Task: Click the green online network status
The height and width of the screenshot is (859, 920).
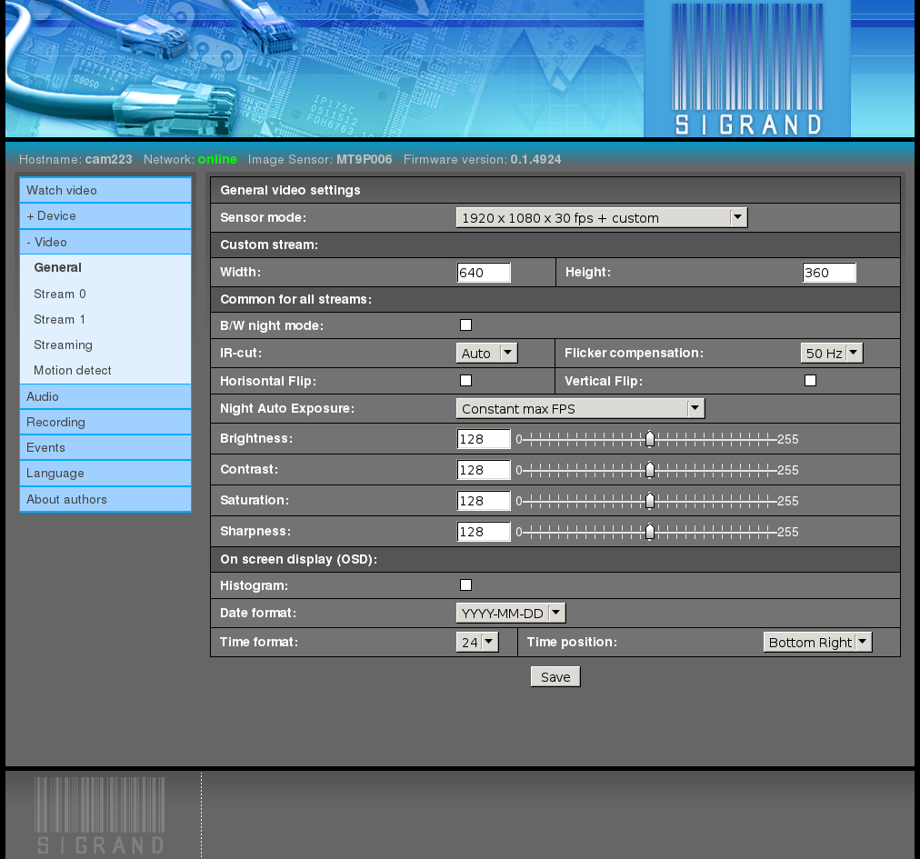Action: [x=217, y=160]
